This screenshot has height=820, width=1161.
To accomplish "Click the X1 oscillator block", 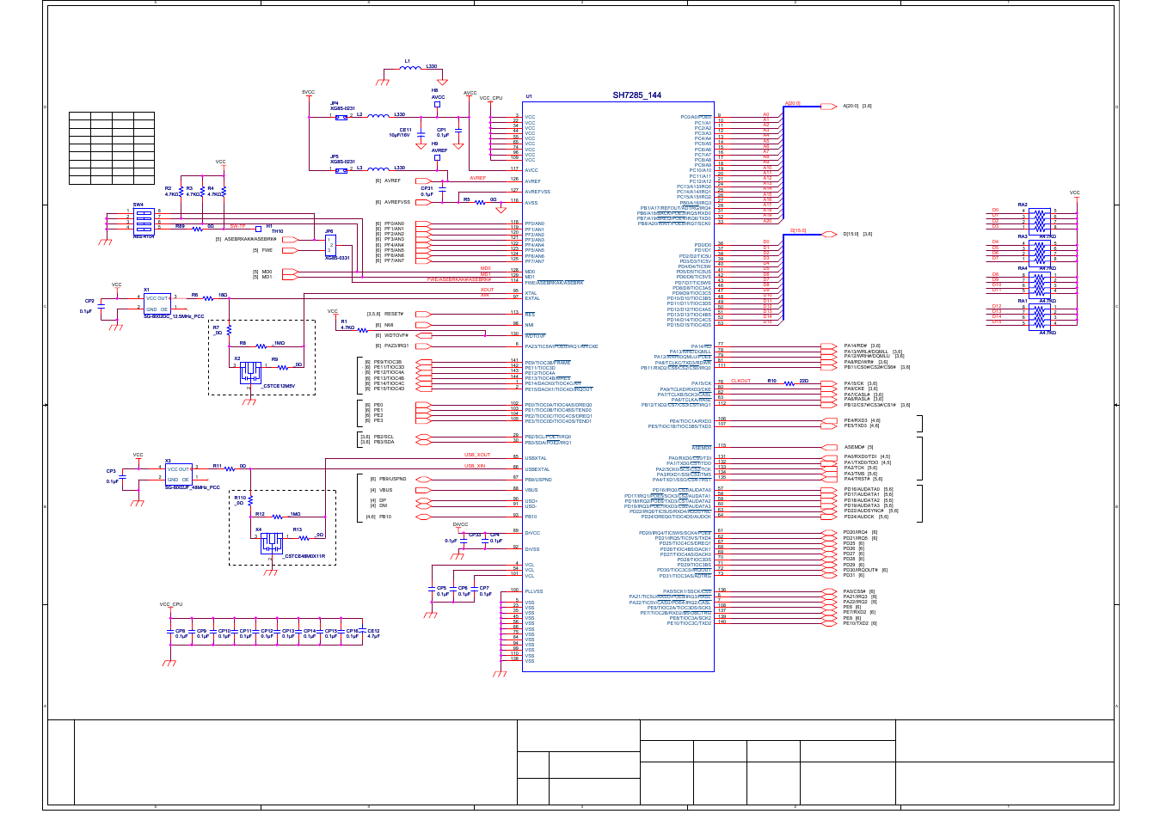I will click(x=157, y=303).
